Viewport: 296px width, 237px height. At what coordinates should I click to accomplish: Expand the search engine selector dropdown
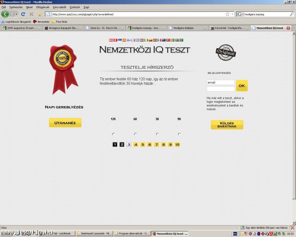click(242, 14)
